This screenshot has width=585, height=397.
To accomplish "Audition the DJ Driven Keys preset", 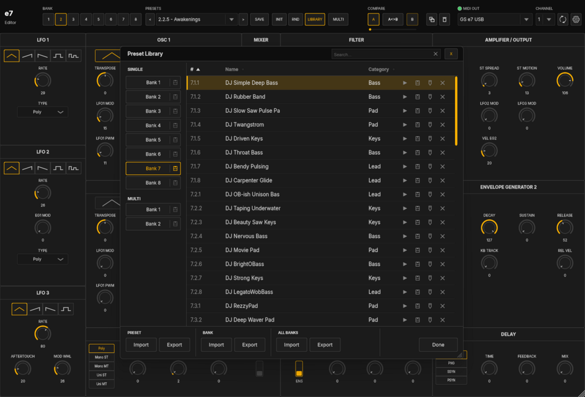I will [405, 138].
